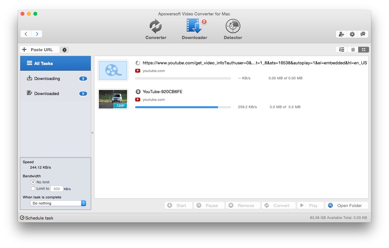This screenshot has width=389, height=248.
Task: Click the Open Folder button
Action: (x=347, y=205)
